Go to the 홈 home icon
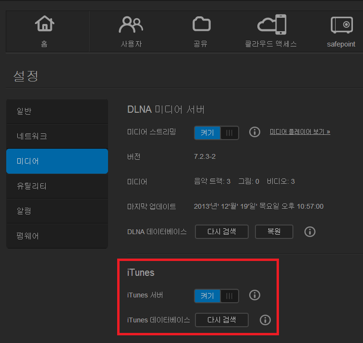Screen dimensions: 363x343 coord(45,25)
